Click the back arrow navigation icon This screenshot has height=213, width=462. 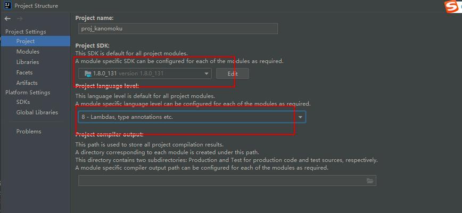[7, 19]
